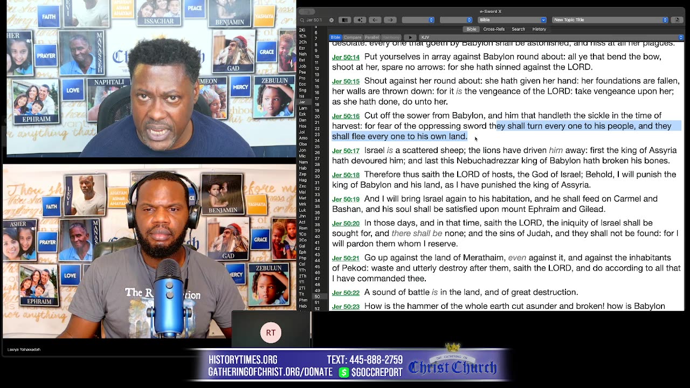Screen dimensions: 690x388
Task: Click the magnifier icon in search field
Action: click(x=302, y=20)
